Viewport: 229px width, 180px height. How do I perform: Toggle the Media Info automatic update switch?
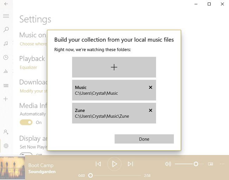26,122
